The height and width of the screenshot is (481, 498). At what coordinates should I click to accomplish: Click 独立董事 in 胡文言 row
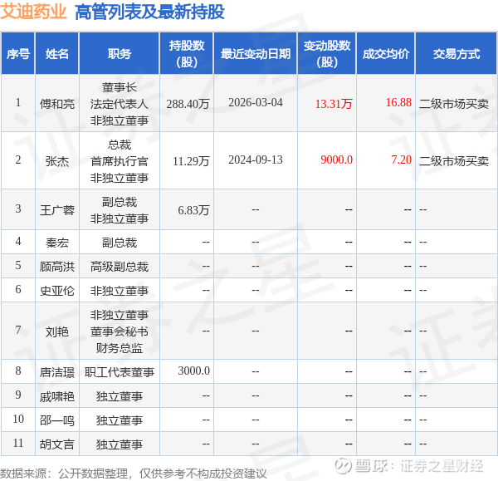[120, 444]
